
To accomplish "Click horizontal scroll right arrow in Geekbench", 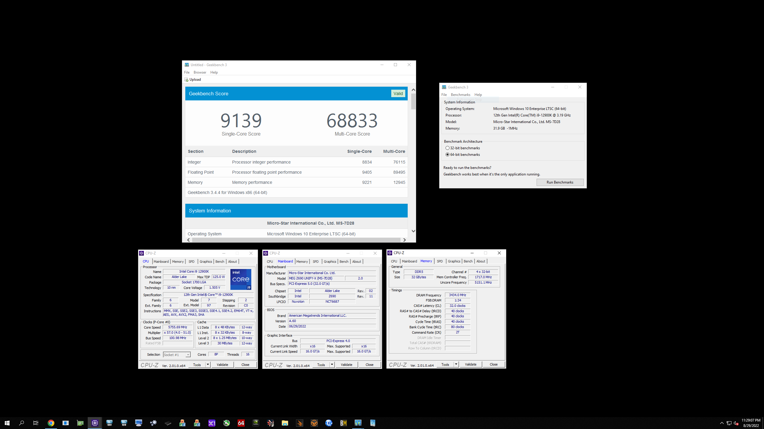I will point(404,240).
